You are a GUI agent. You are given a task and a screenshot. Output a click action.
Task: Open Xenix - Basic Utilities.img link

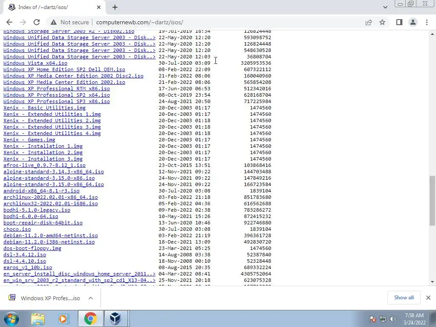44,108
